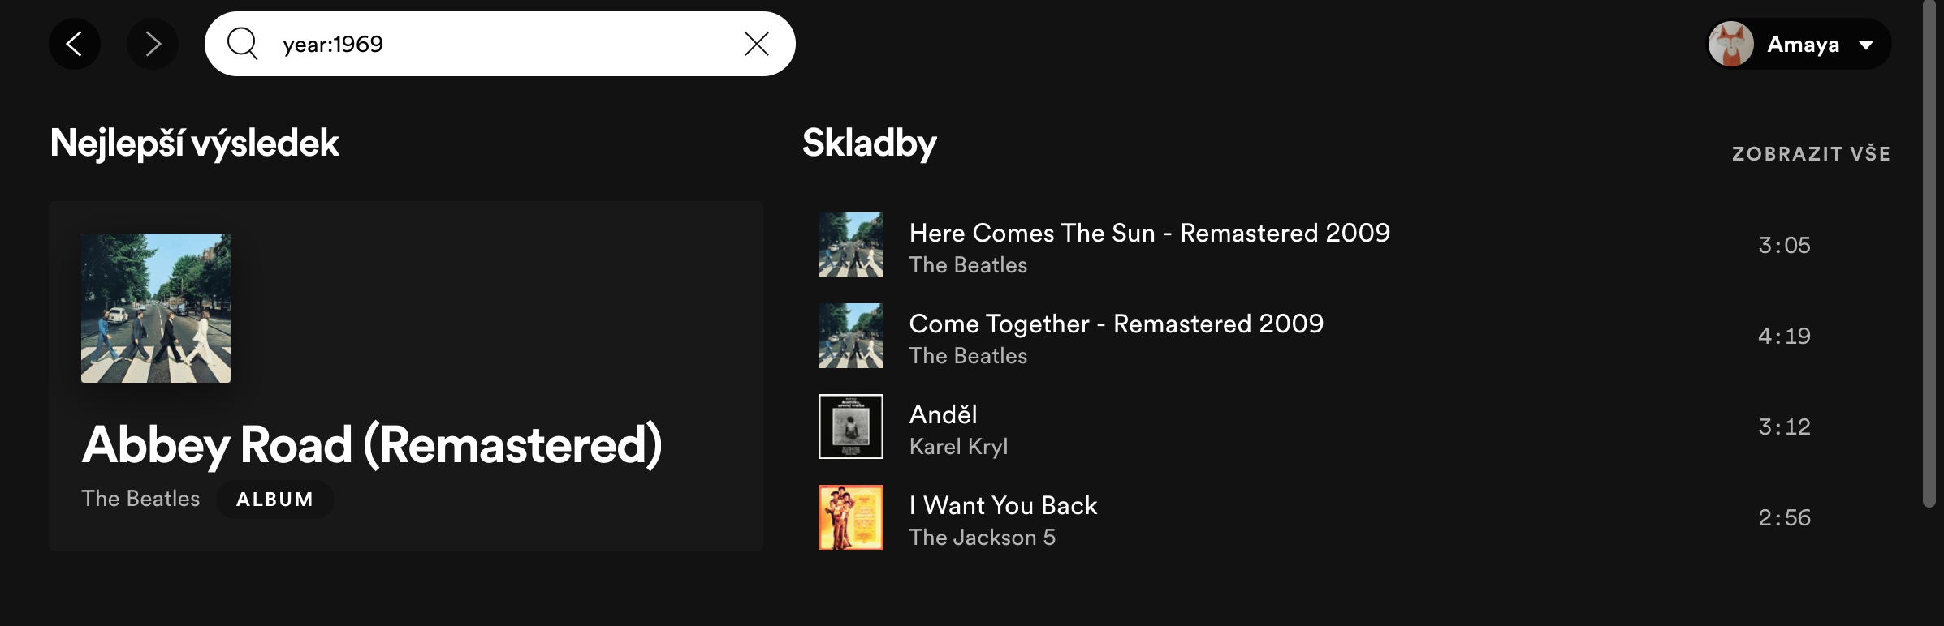This screenshot has width=1944, height=626.
Task: Open The Jackson 5 artist link
Action: pos(982,538)
